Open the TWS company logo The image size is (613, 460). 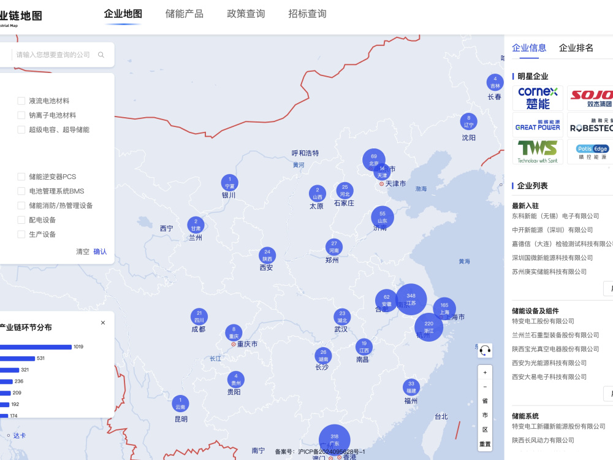point(538,151)
